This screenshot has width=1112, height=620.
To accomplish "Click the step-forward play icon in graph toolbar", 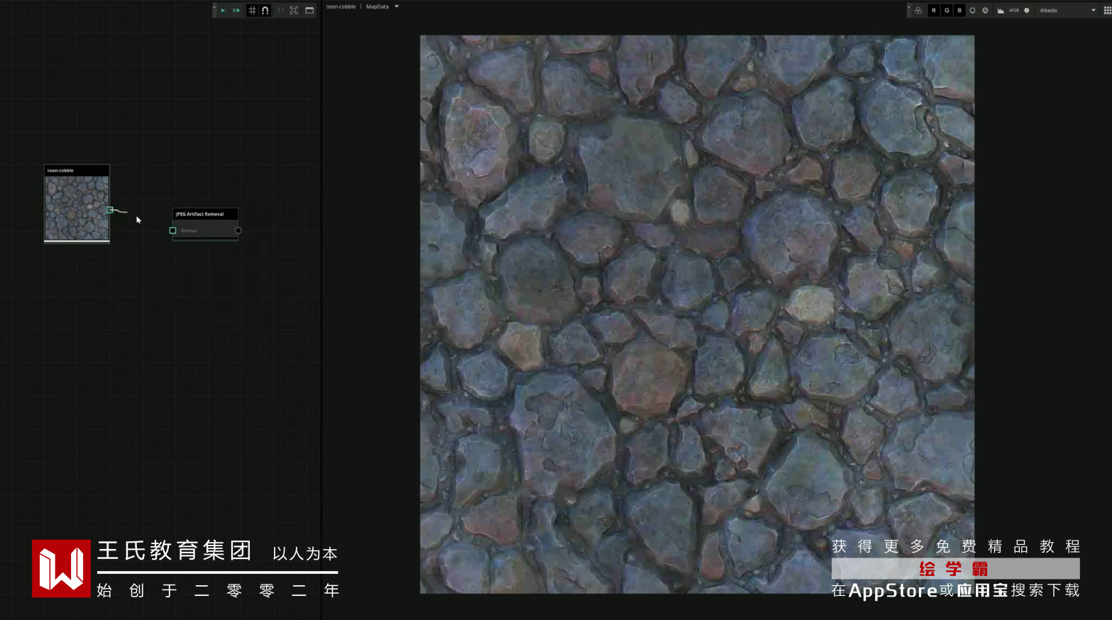I will 223,11.
